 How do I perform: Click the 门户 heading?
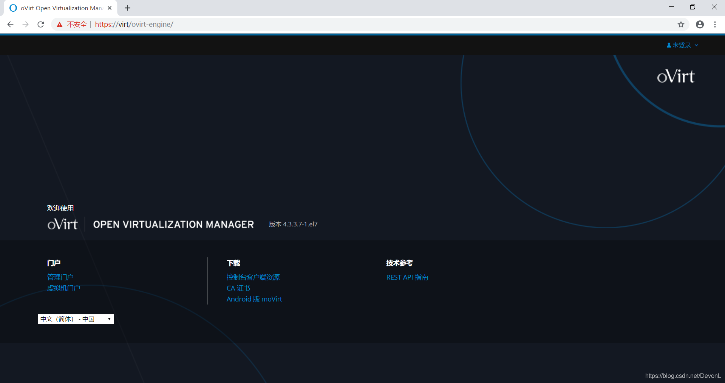(54, 263)
